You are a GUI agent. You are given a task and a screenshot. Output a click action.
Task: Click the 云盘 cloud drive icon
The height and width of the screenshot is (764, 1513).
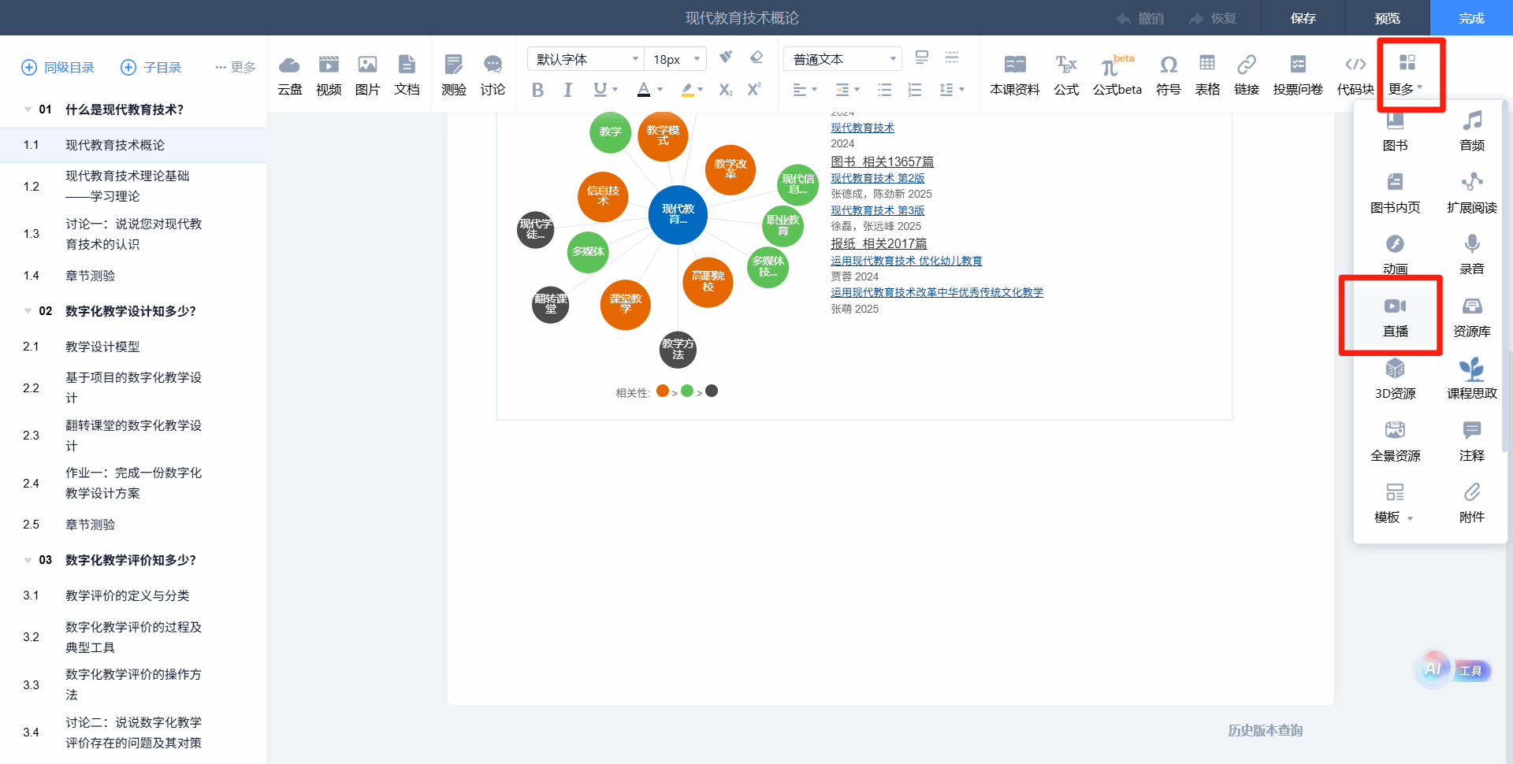point(289,75)
